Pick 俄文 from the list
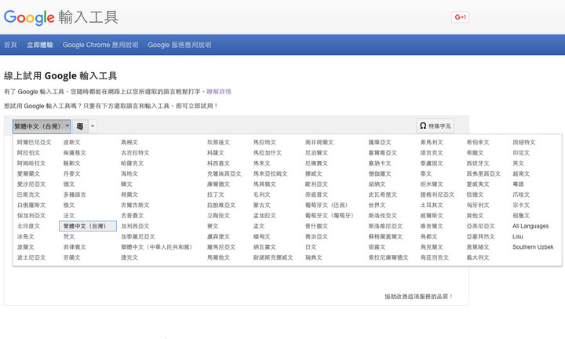 coord(69,205)
